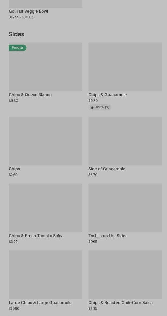Viewport: 167px width, 316px height.
Task: View the Large Chips & Large Guacamole photo
Action: tap(45, 275)
